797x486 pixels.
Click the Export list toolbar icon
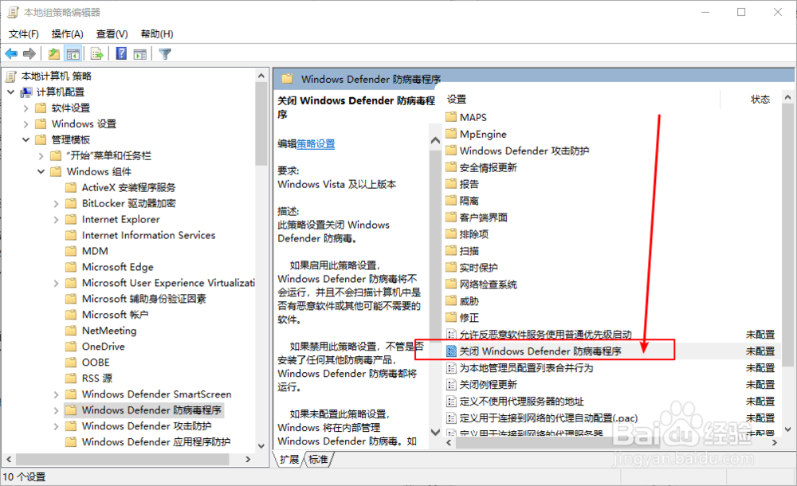coord(96,53)
